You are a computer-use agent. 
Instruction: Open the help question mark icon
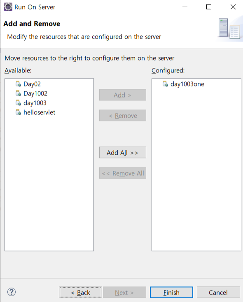[12, 292]
